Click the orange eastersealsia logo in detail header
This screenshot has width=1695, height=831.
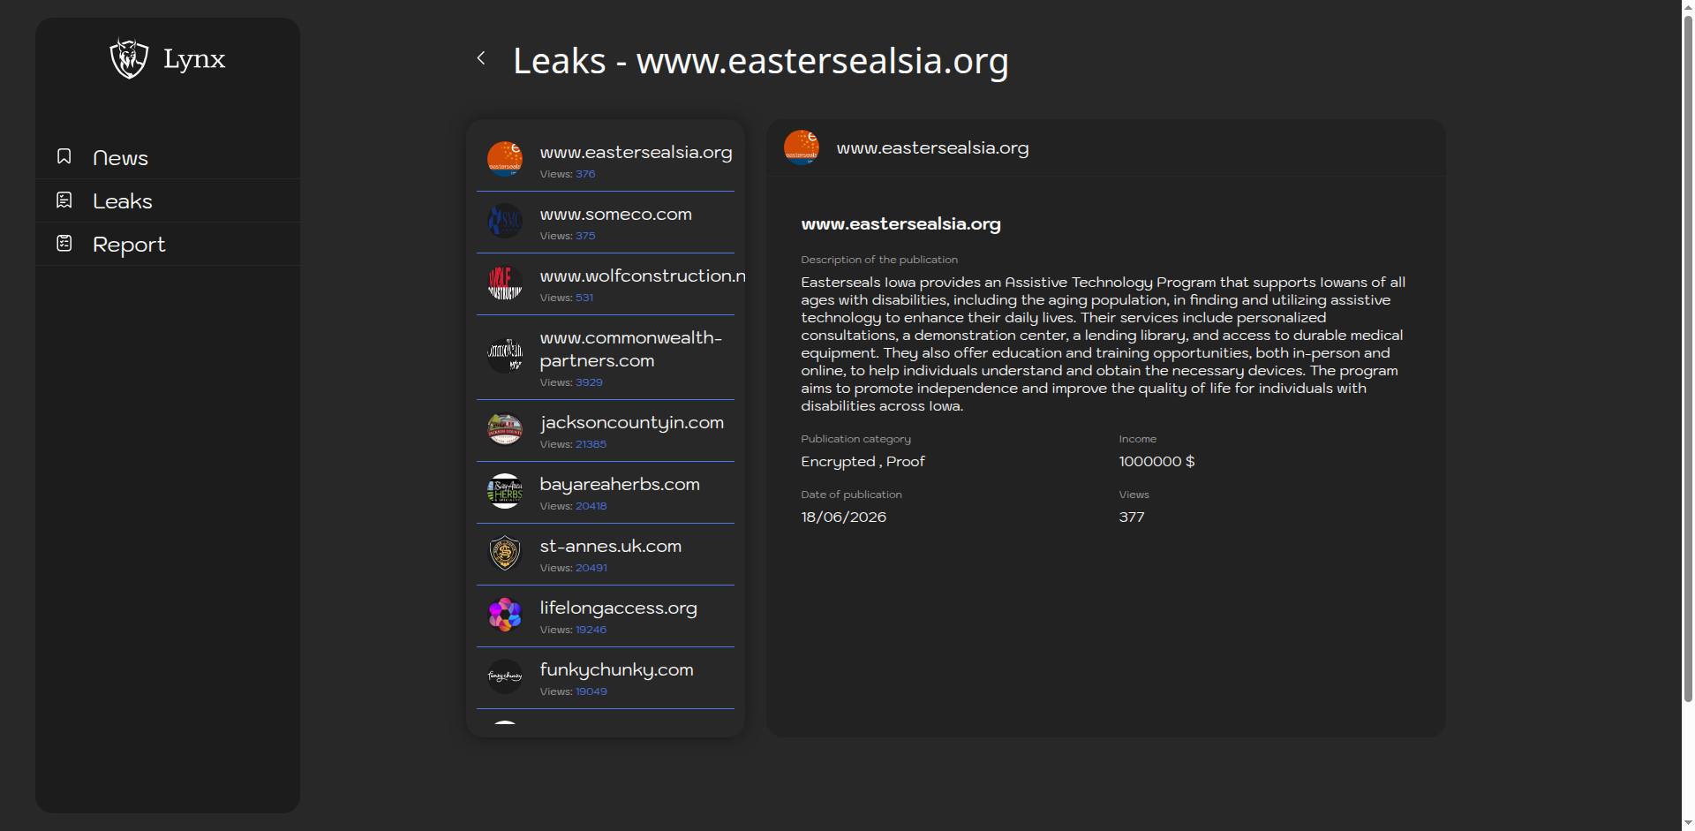coord(802,147)
